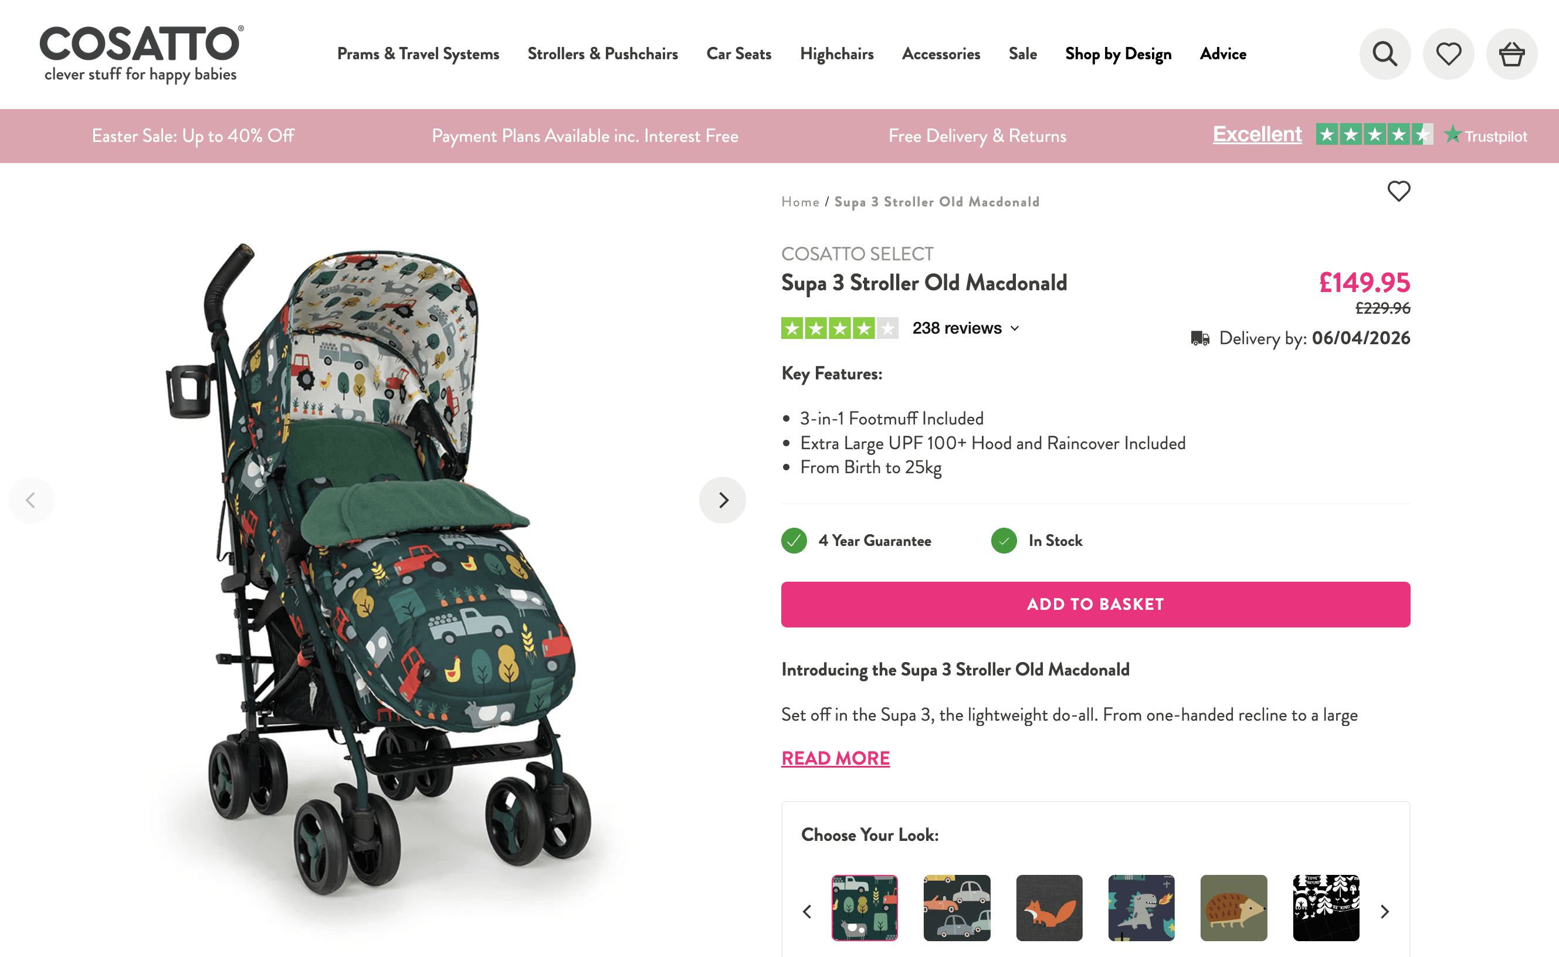Open wishlist heart icon in header
Screen dimensions: 1559x957
tap(1448, 54)
